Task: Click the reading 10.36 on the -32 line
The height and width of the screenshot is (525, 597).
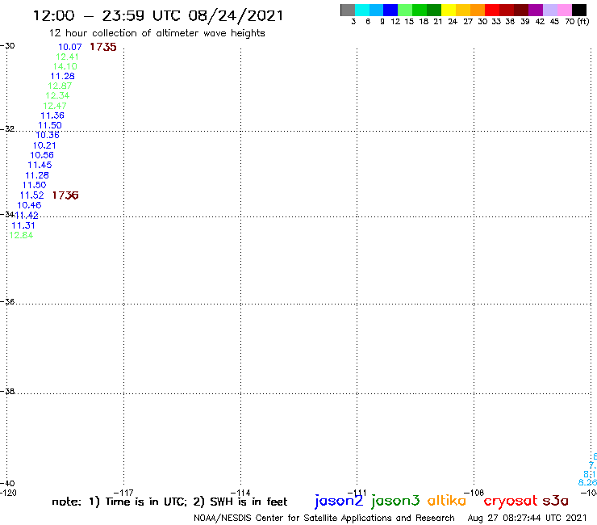Action: pos(48,135)
